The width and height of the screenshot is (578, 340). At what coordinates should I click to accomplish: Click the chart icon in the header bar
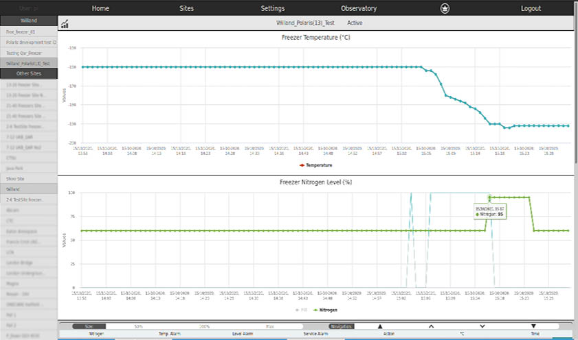65,24
